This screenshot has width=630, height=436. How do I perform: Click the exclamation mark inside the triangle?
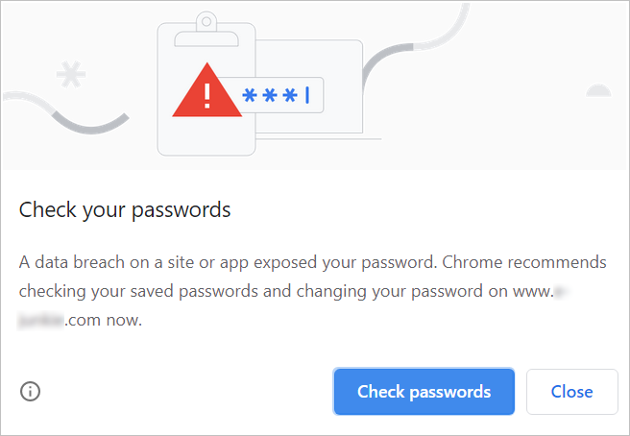[x=204, y=96]
